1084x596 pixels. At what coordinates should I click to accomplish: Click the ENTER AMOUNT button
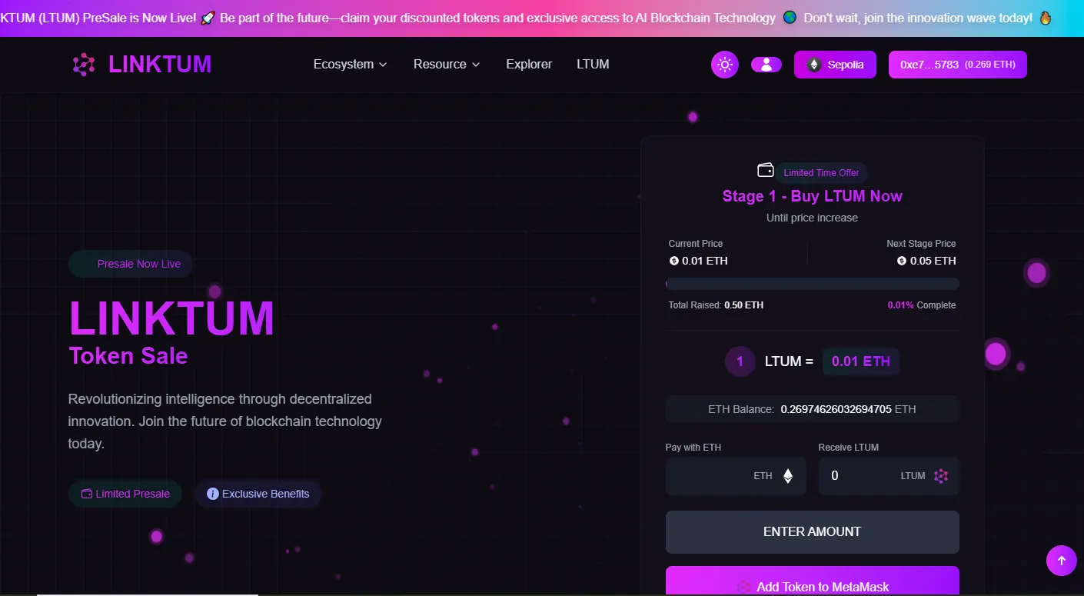pyautogui.click(x=813, y=532)
